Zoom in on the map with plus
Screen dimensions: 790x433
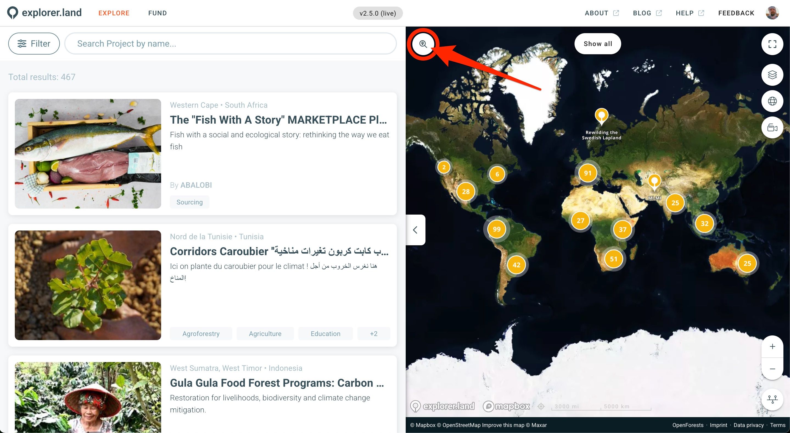point(772,346)
